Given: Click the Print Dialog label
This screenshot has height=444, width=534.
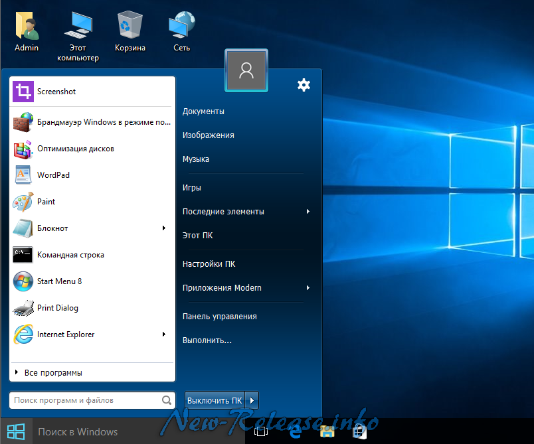Looking at the screenshot, I should [58, 308].
